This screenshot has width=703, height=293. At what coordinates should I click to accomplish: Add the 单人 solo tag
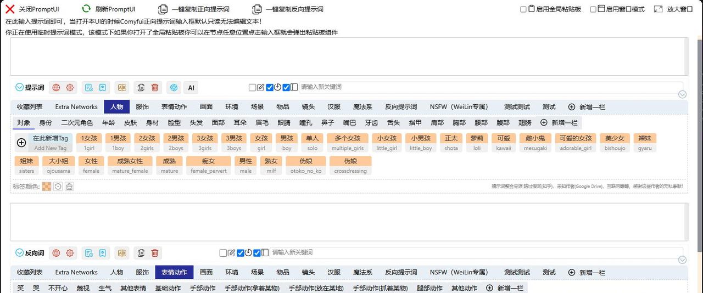tap(312, 143)
